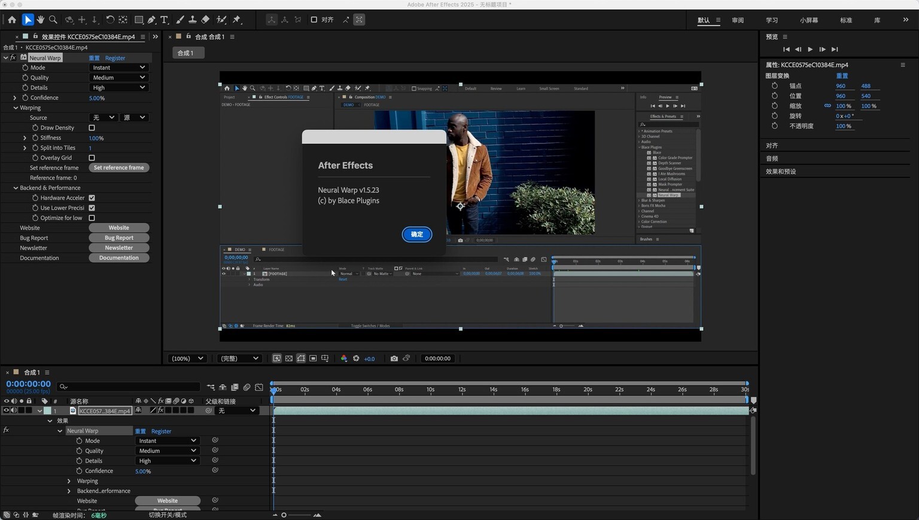The height and width of the screenshot is (520, 919).
Task: Click the reset exposure icon
Action: pos(356,359)
